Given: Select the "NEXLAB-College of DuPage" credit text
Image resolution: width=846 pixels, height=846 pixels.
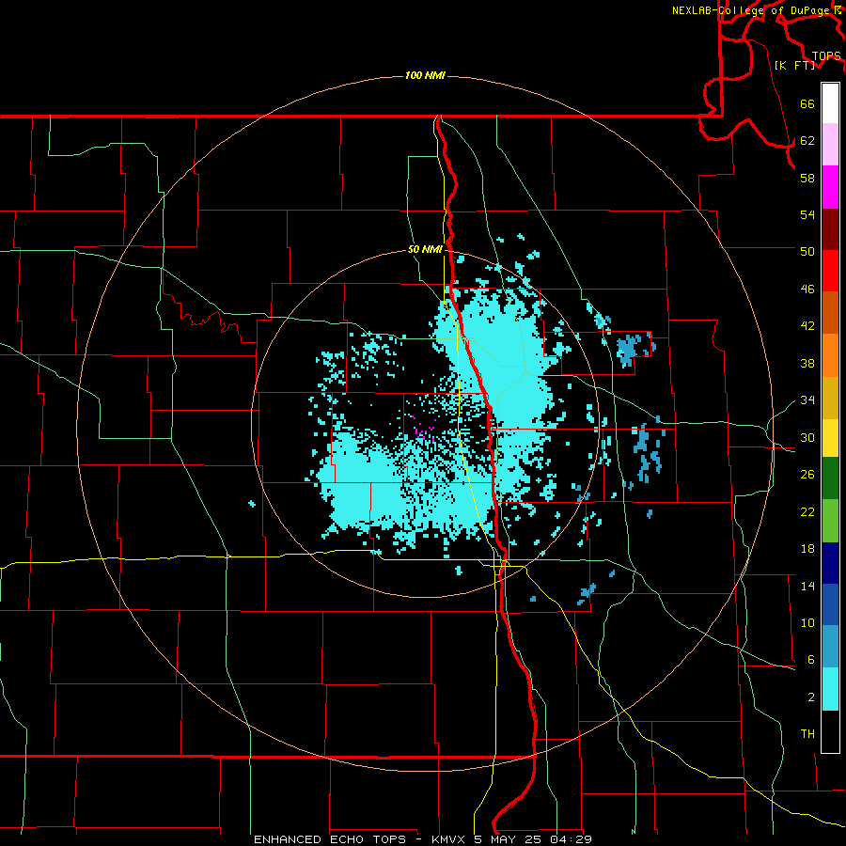Looking at the screenshot, I should [x=750, y=10].
